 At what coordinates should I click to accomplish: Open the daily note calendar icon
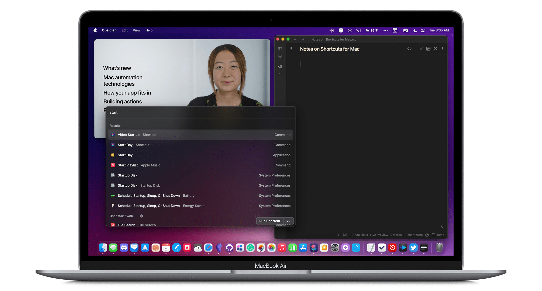(280, 58)
